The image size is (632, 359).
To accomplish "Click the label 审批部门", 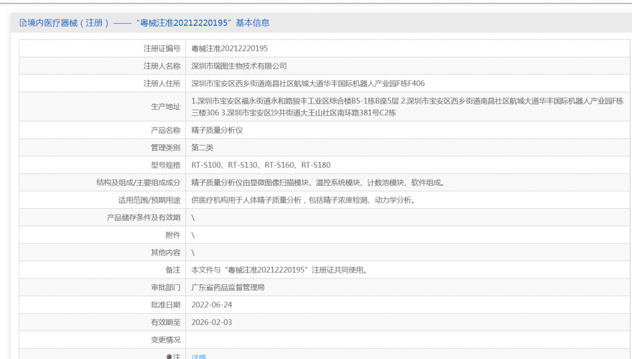I will coord(165,287).
